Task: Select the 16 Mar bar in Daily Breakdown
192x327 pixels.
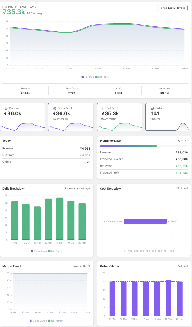Action: tap(37, 223)
